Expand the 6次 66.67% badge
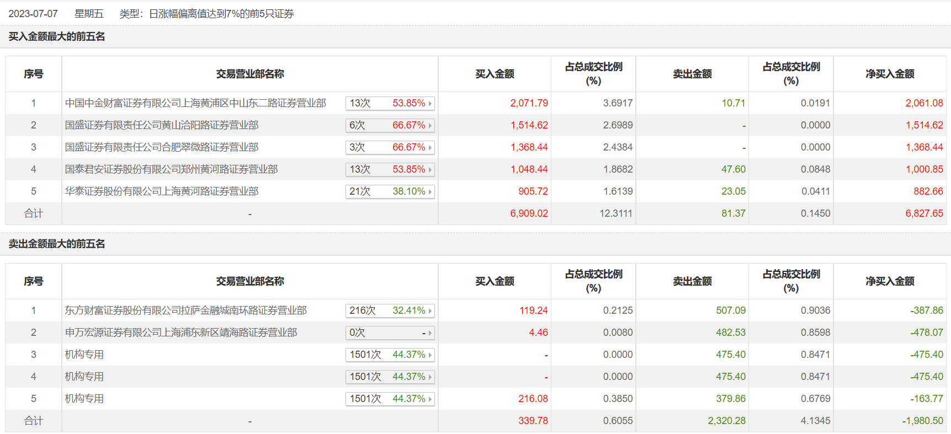951x434 pixels. pyautogui.click(x=390, y=125)
